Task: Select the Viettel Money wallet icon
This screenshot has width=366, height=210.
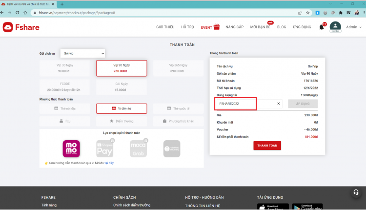Action: (172, 148)
